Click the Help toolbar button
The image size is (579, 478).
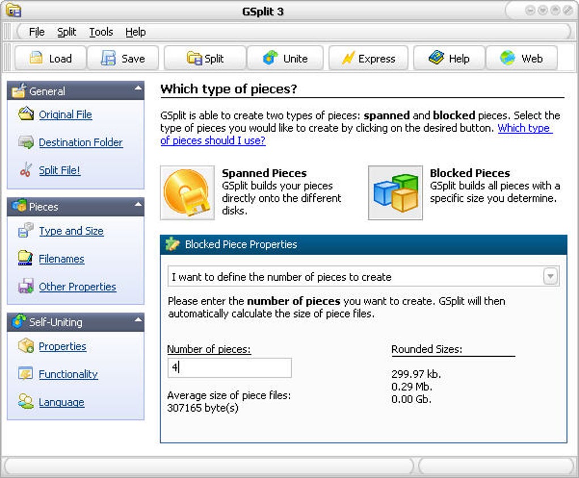449,58
